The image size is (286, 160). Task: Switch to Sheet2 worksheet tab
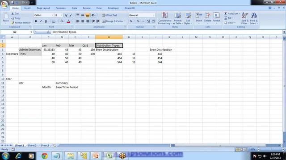click(x=32, y=145)
